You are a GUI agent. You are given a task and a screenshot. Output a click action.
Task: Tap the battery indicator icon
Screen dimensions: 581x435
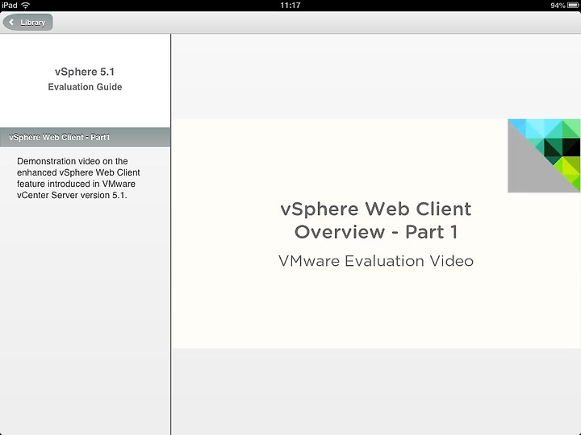[573, 5]
